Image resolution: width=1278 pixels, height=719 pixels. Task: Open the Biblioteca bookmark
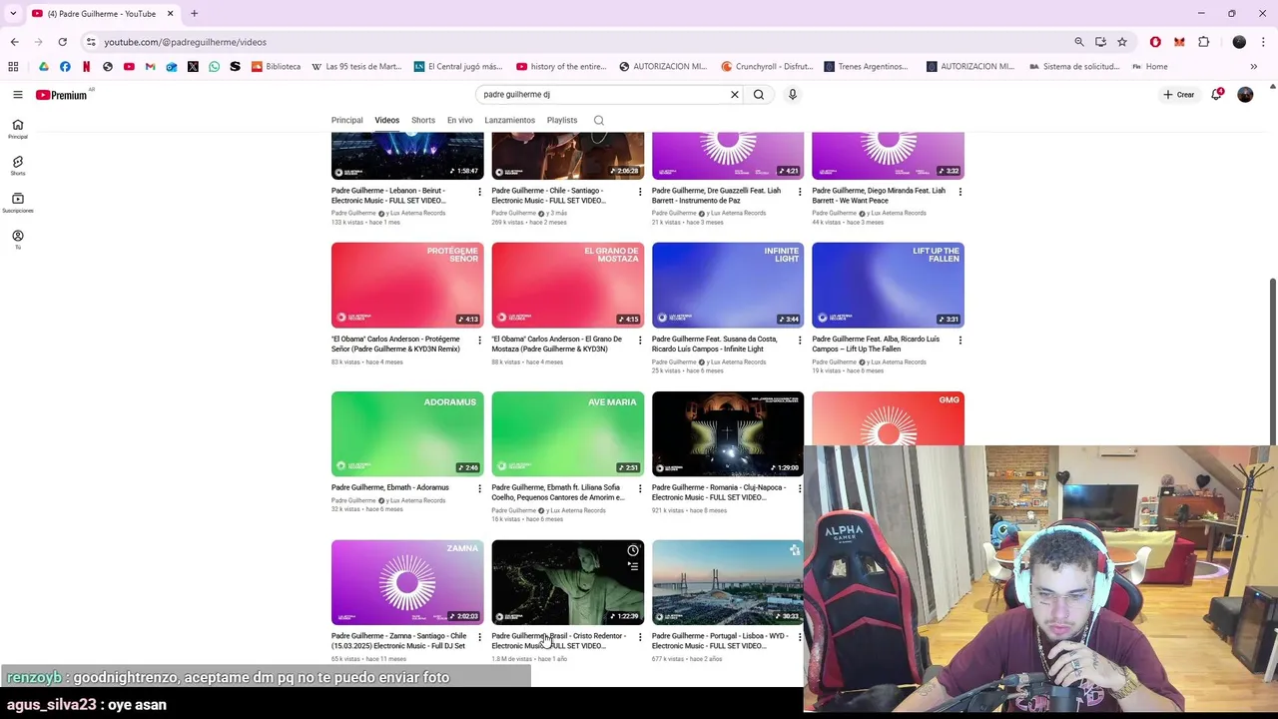[277, 67]
